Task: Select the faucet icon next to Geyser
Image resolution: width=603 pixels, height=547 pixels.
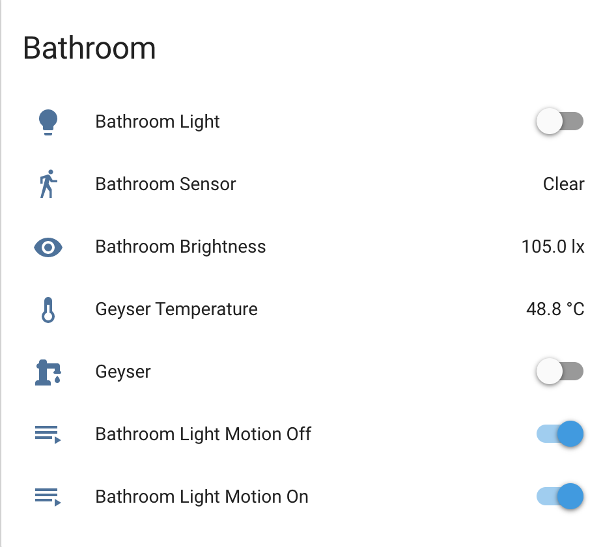Action: click(x=48, y=371)
